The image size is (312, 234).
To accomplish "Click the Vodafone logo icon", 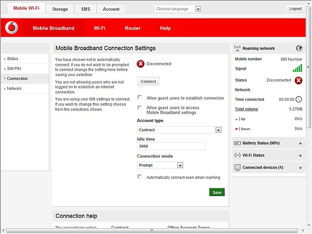I will [x=12, y=28].
